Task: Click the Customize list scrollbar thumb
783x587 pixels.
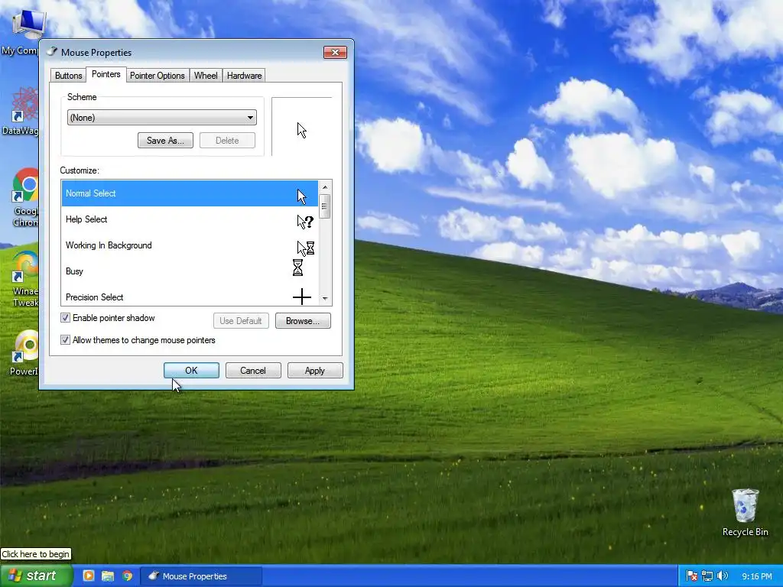Action: click(x=325, y=206)
